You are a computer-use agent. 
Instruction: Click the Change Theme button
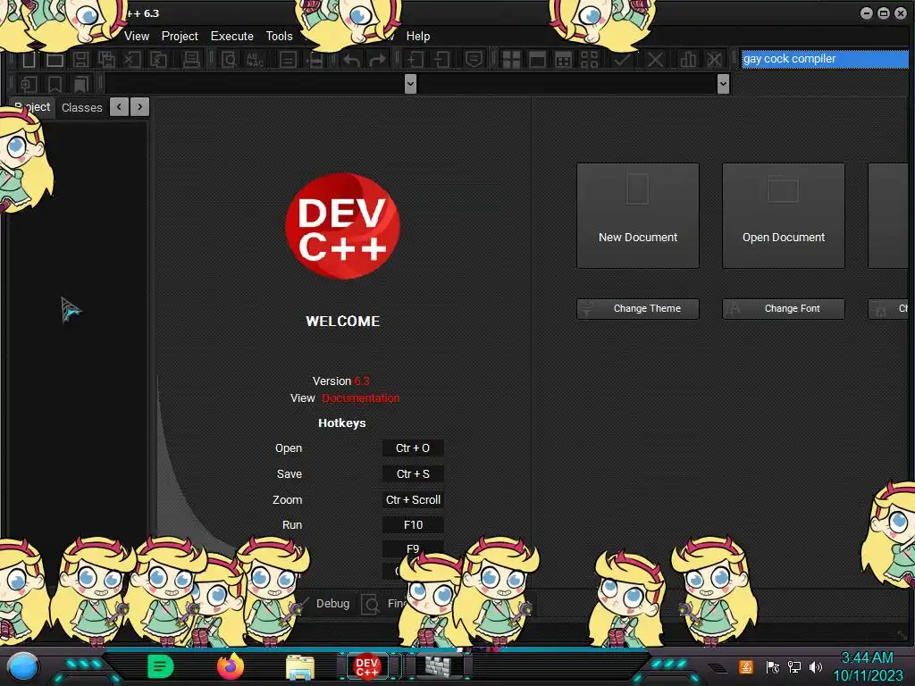pyautogui.click(x=638, y=308)
